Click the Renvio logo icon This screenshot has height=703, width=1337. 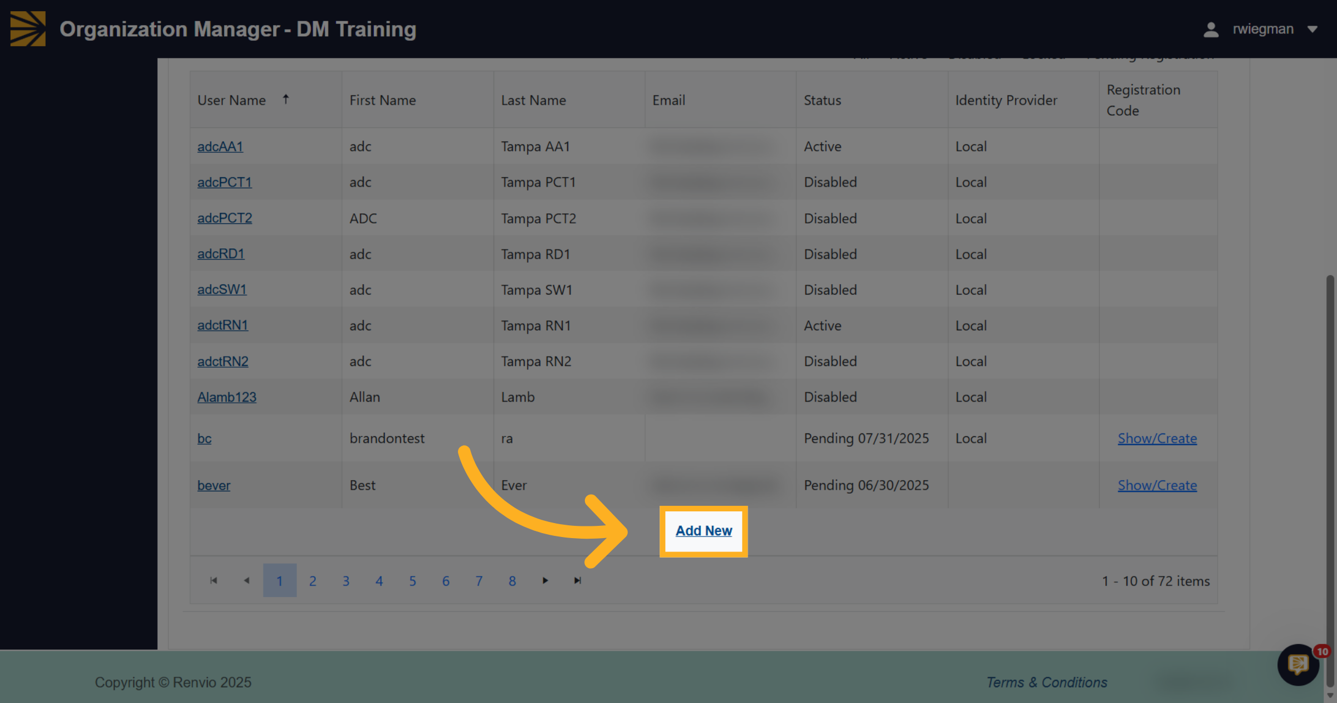tap(28, 28)
